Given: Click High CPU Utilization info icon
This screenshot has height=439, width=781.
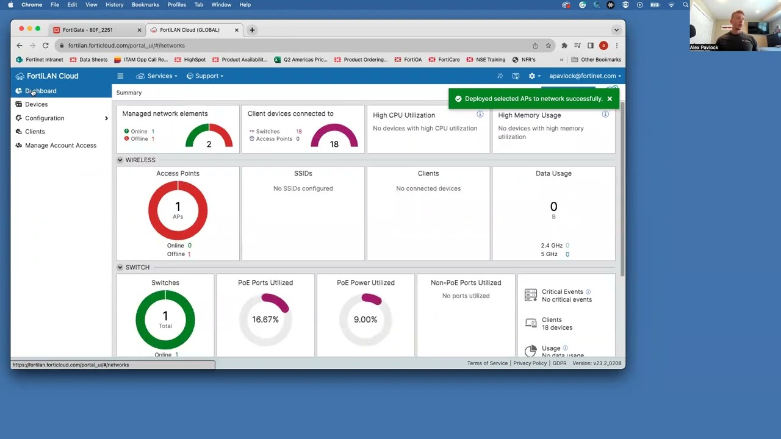Looking at the screenshot, I should (x=480, y=115).
